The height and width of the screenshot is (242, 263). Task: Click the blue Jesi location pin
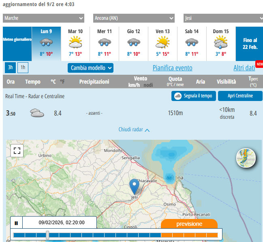[x=134, y=187]
